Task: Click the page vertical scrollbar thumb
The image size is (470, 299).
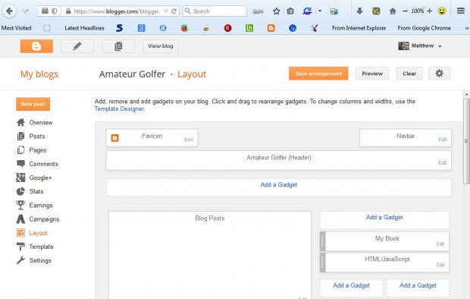Action: coord(466,141)
